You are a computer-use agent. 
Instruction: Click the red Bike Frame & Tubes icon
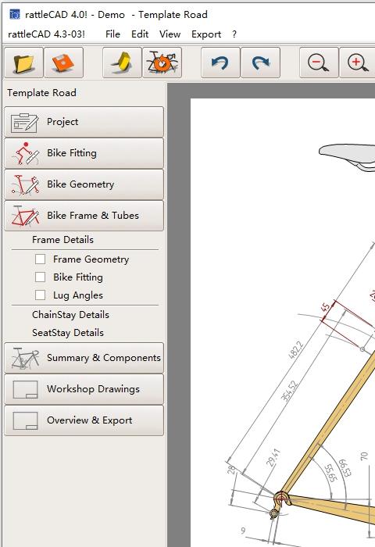pos(25,216)
